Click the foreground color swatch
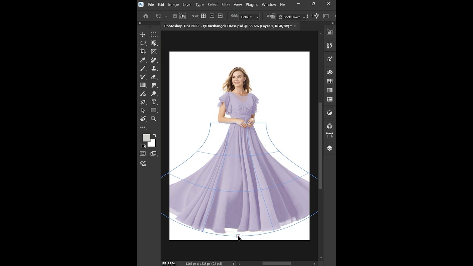The width and height of the screenshot is (473, 266). pos(146,137)
